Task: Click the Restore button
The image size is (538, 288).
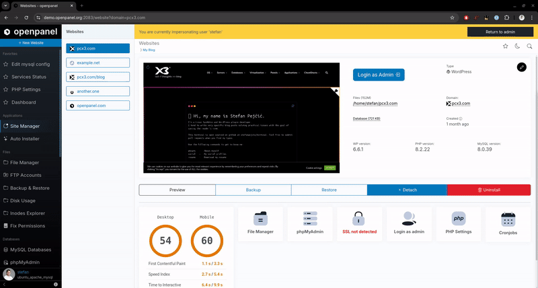Action: [329, 190]
